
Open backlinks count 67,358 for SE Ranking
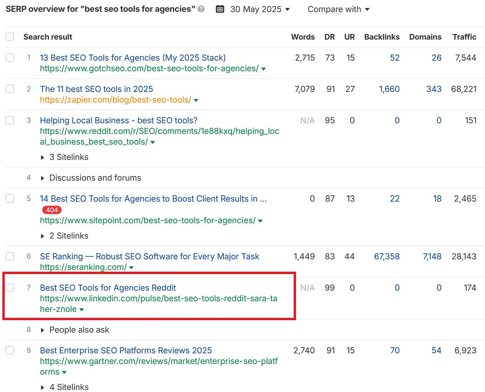pyautogui.click(x=387, y=256)
